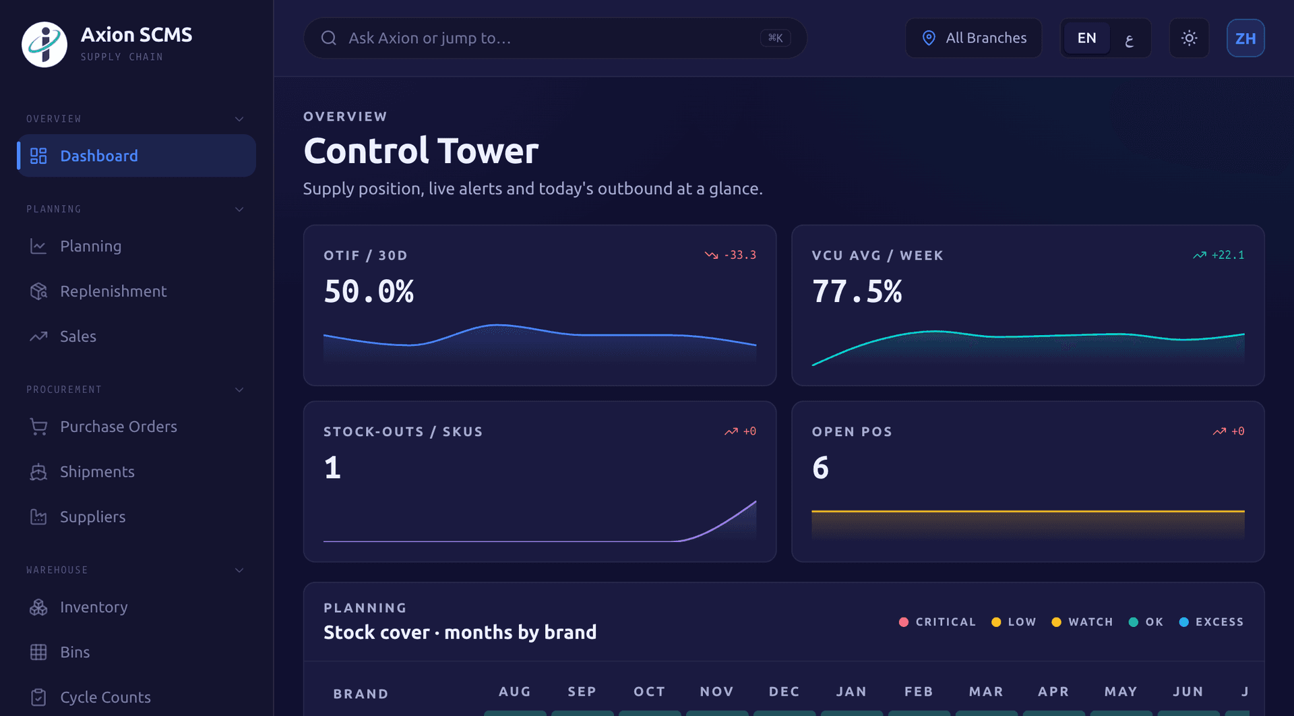Click the BRAND column header
Viewport: 1294px width, 716px height.
tap(361, 694)
